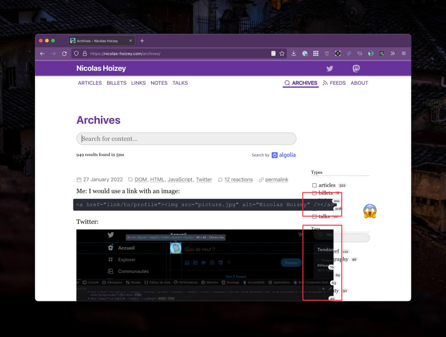This screenshot has width=446, height=337.
Task: Toggle reader view icon in address bar
Action: pyautogui.click(x=273, y=53)
